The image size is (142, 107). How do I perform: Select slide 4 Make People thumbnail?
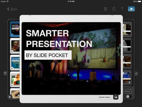tap(15, 79)
